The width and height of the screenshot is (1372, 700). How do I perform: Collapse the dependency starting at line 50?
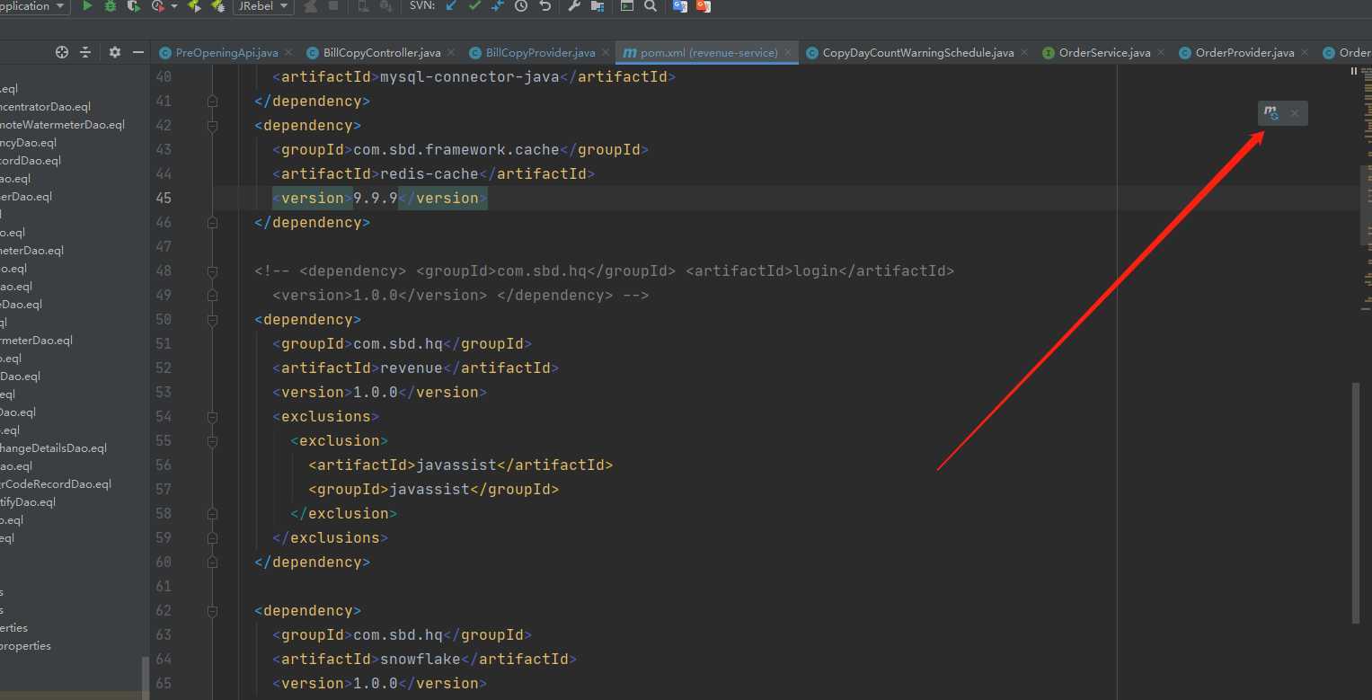tap(212, 320)
